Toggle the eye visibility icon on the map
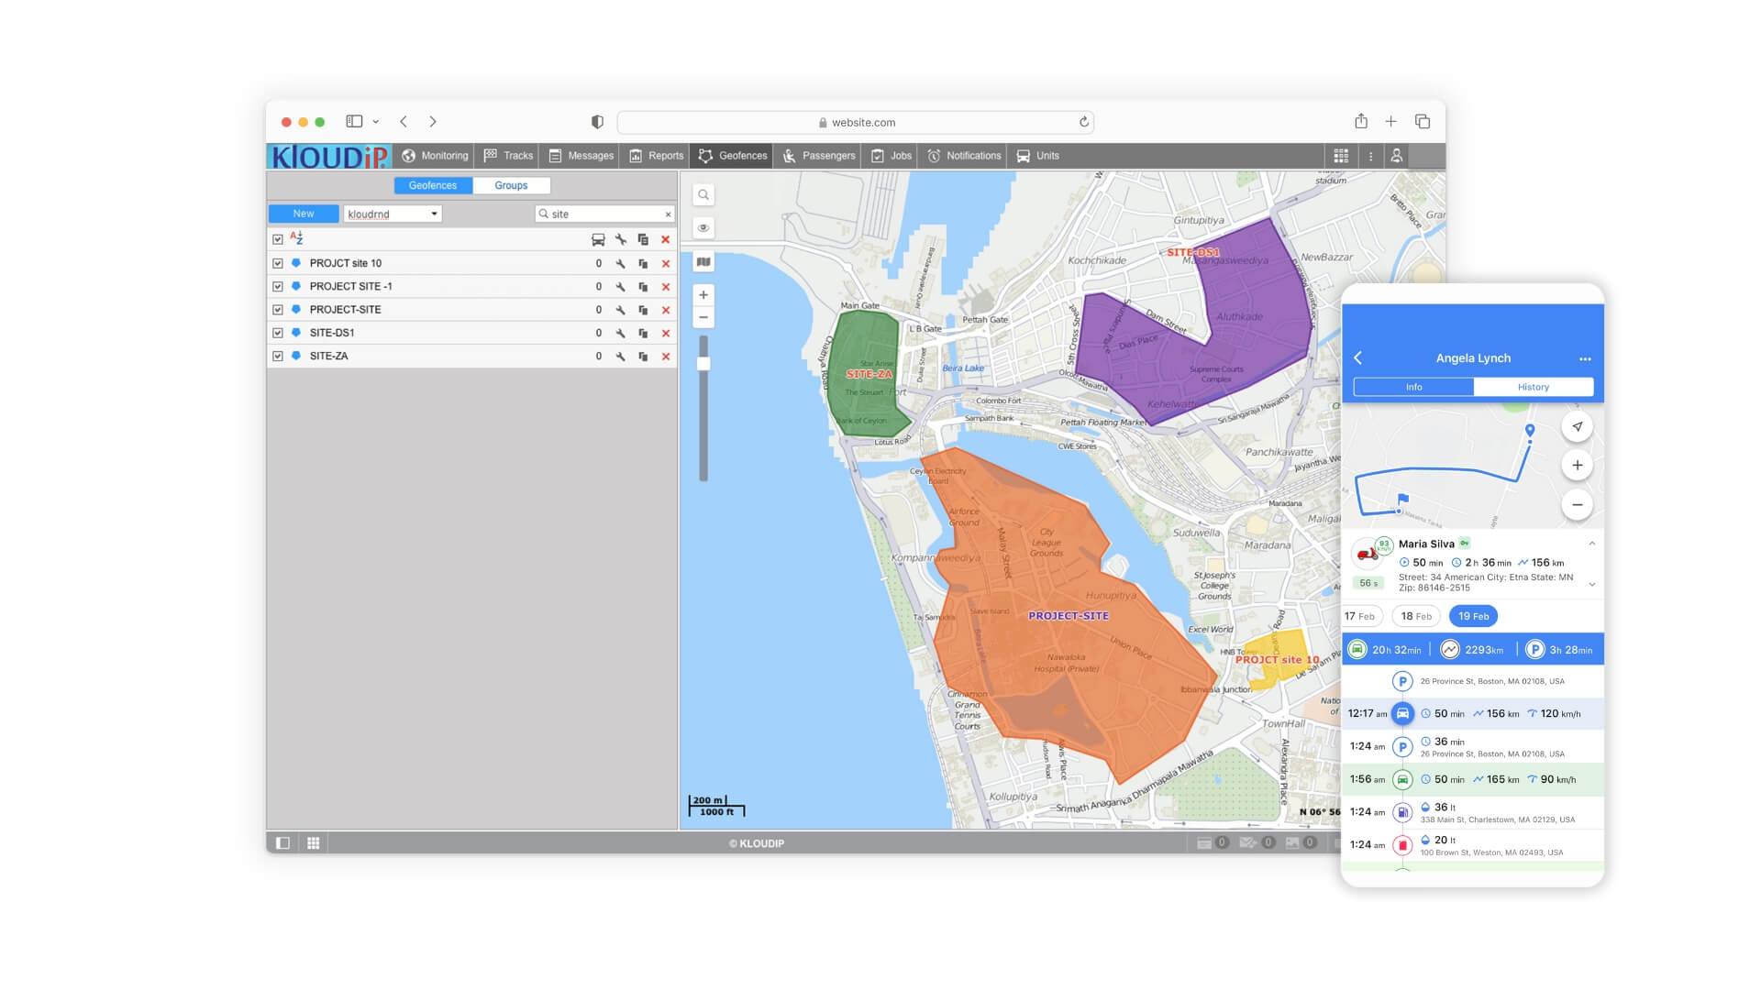 point(703,226)
